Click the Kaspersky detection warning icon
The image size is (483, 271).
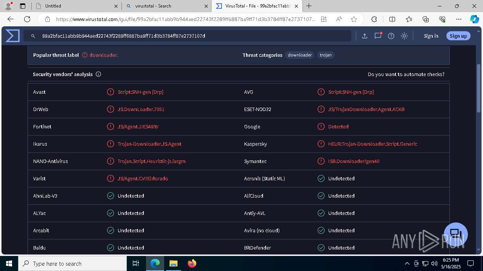321,144
